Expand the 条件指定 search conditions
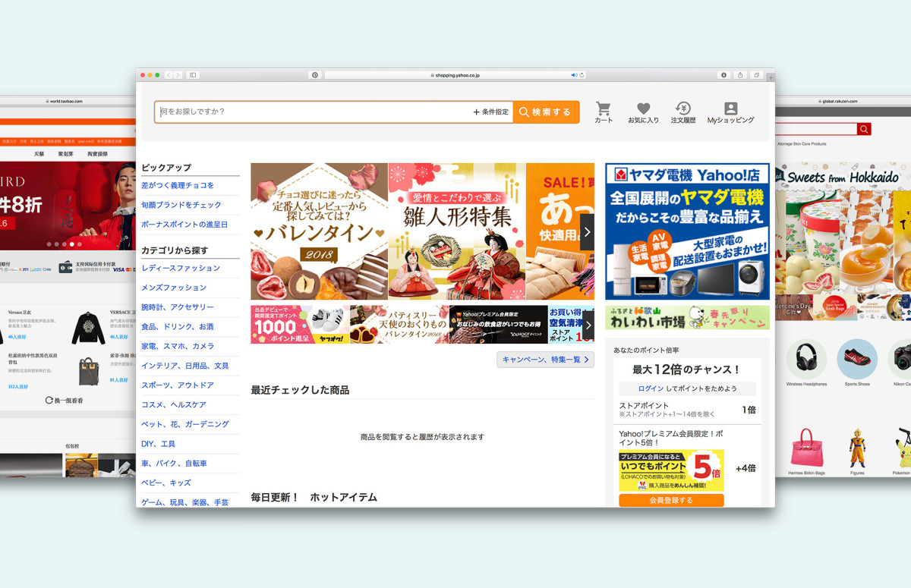Viewport: 911px width, 588px height. [491, 112]
